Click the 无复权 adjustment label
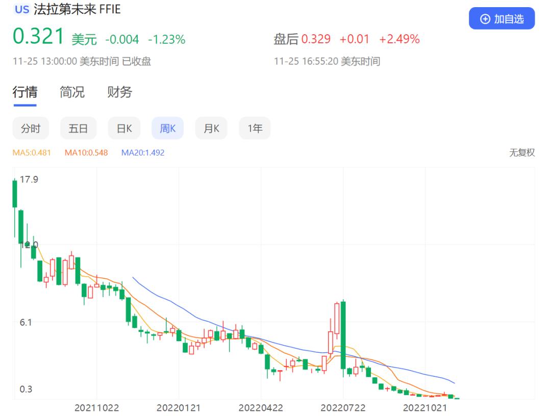The height and width of the screenshot is (416, 551). coord(522,153)
